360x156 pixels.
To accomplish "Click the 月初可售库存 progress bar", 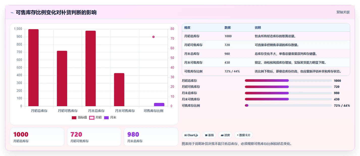I will (x=288, y=87).
